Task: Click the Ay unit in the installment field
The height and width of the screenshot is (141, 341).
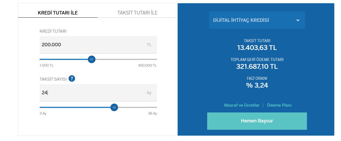Action: tap(149, 93)
